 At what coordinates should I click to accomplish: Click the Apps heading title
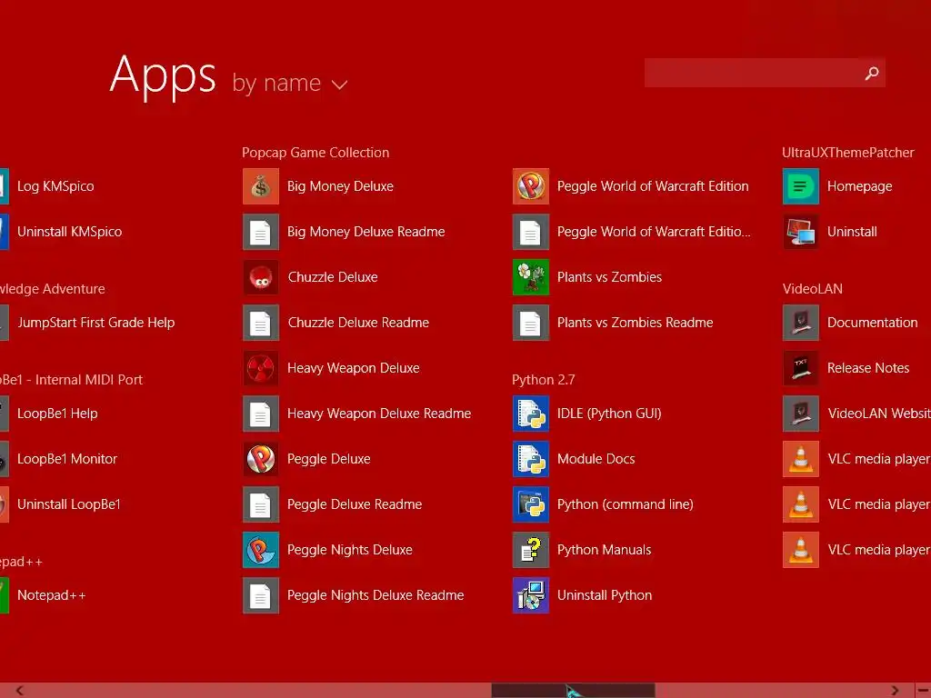[163, 75]
